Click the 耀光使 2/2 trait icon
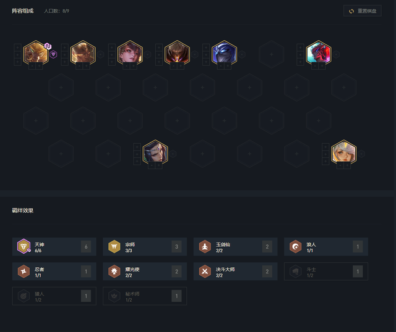Screen dimensions: 396x332 [x=114, y=272]
